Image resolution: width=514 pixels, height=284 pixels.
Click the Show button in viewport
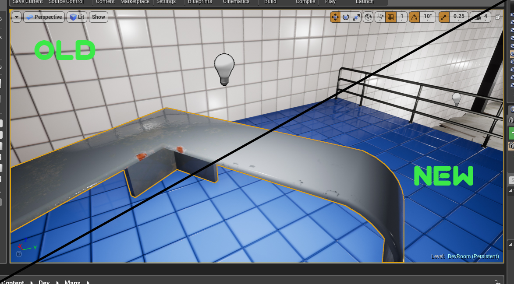99,17
